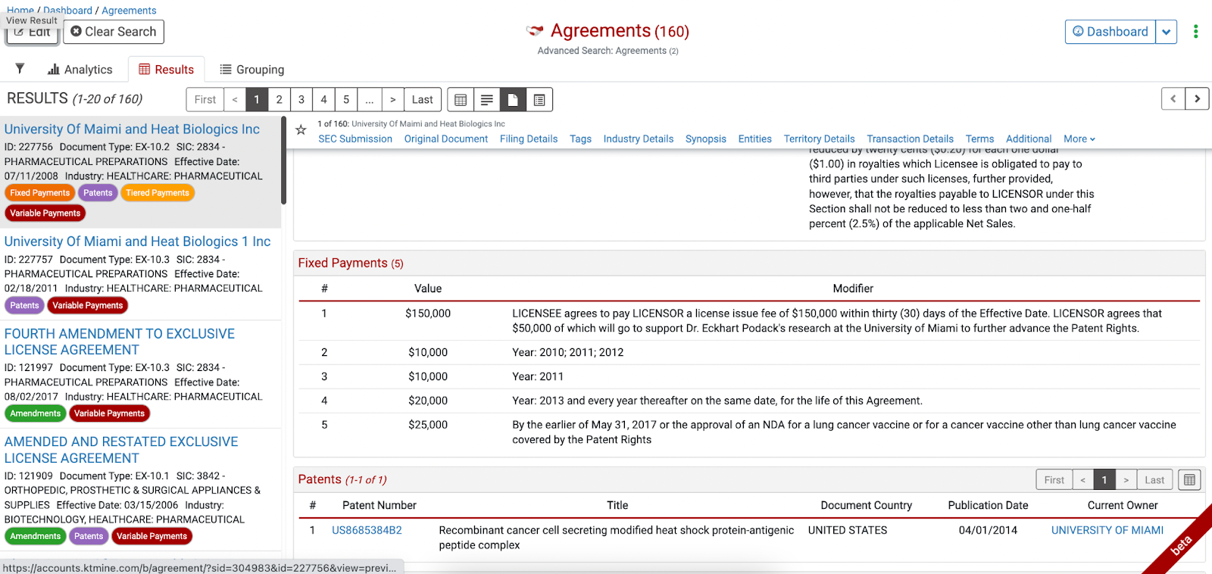This screenshot has height=574, width=1212.
Task: Click Variable Payments tag on first result
Action: [x=45, y=214]
